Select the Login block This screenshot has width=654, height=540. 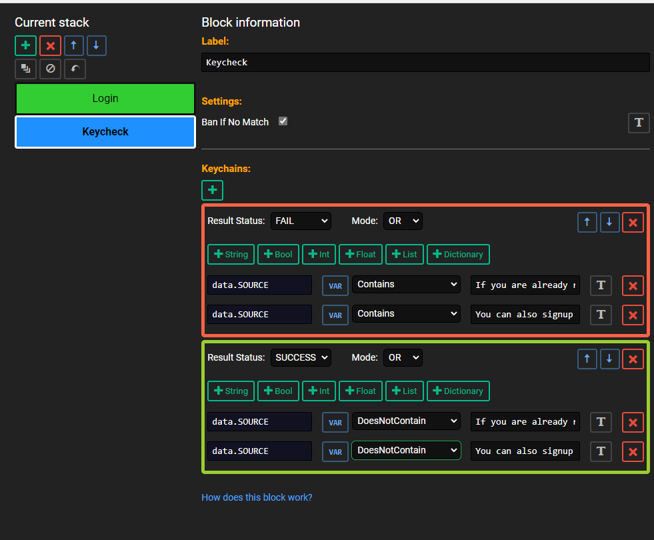pyautogui.click(x=105, y=99)
